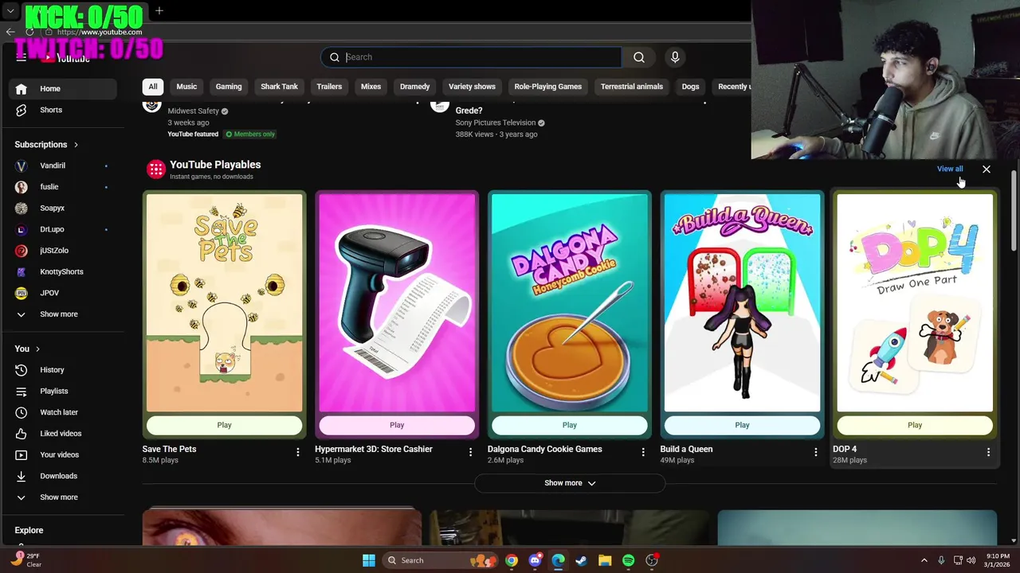
Task: Open the Dalgona Candy game thumbnail
Action: click(x=570, y=302)
